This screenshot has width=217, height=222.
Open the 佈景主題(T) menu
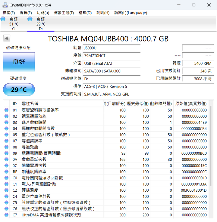point(64,13)
